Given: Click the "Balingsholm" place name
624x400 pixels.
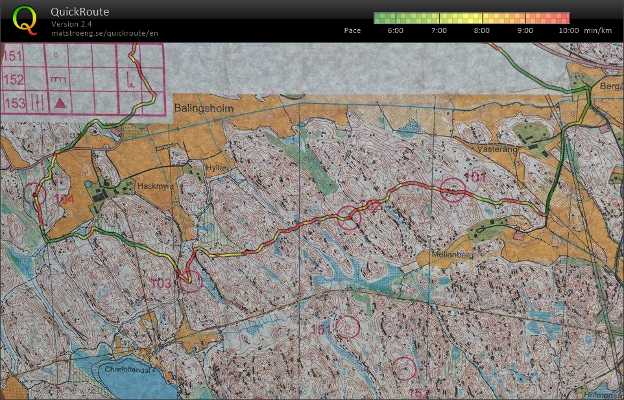Looking at the screenshot, I should pos(204,108).
